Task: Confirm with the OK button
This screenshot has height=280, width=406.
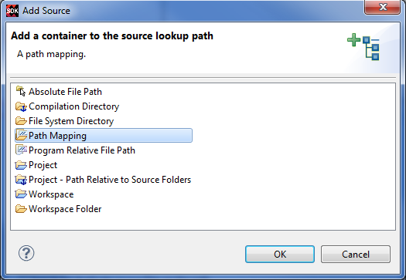Action: (280, 255)
